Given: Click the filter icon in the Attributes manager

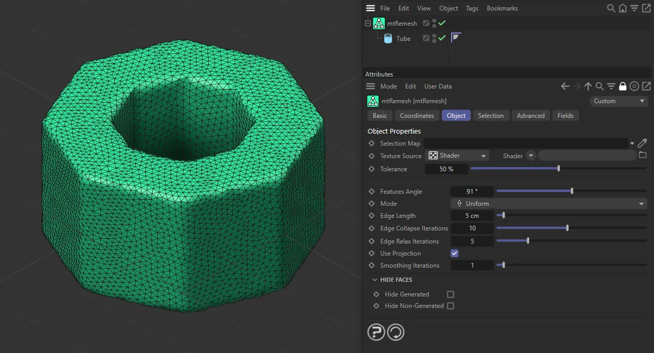Looking at the screenshot, I should click(611, 86).
